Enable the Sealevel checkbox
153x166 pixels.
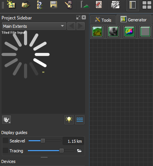[x=5, y=140]
